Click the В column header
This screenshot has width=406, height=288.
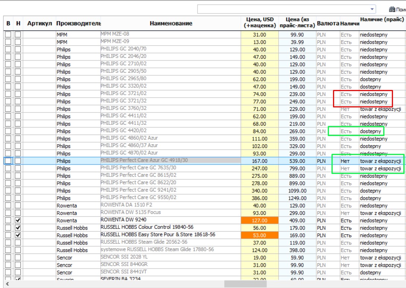tap(8, 23)
